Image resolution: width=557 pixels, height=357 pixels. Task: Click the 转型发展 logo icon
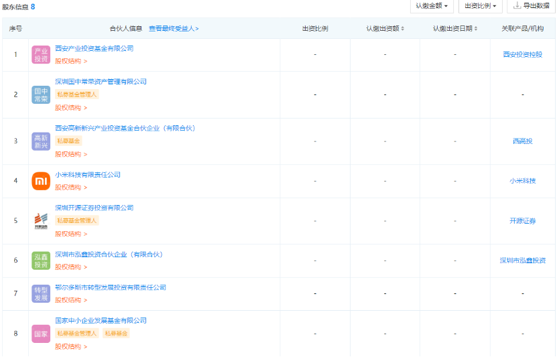click(x=41, y=293)
